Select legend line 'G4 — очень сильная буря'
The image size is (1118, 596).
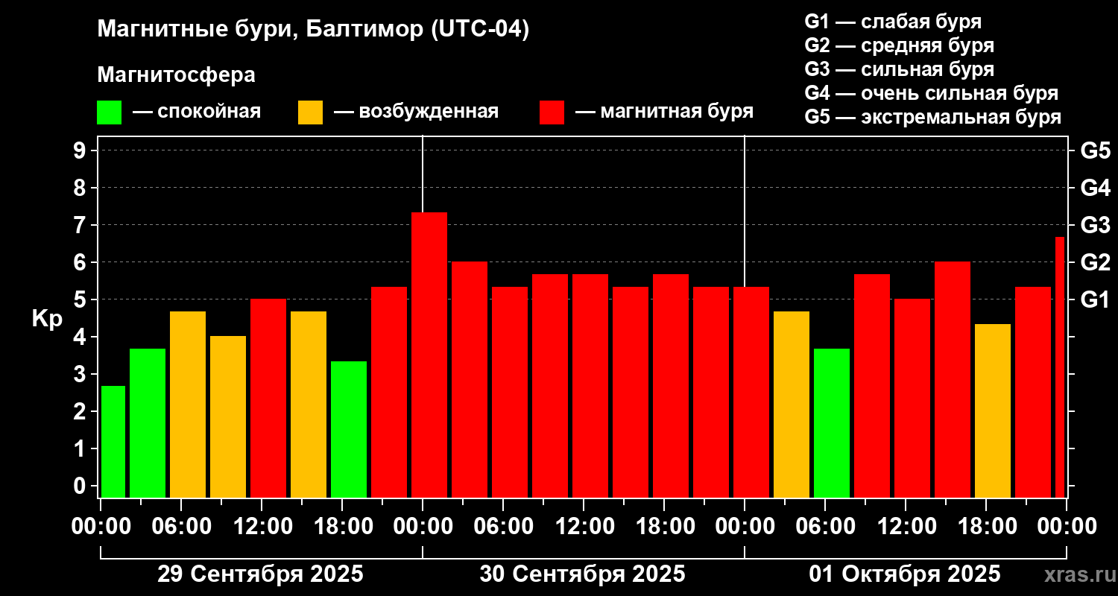[x=932, y=93]
